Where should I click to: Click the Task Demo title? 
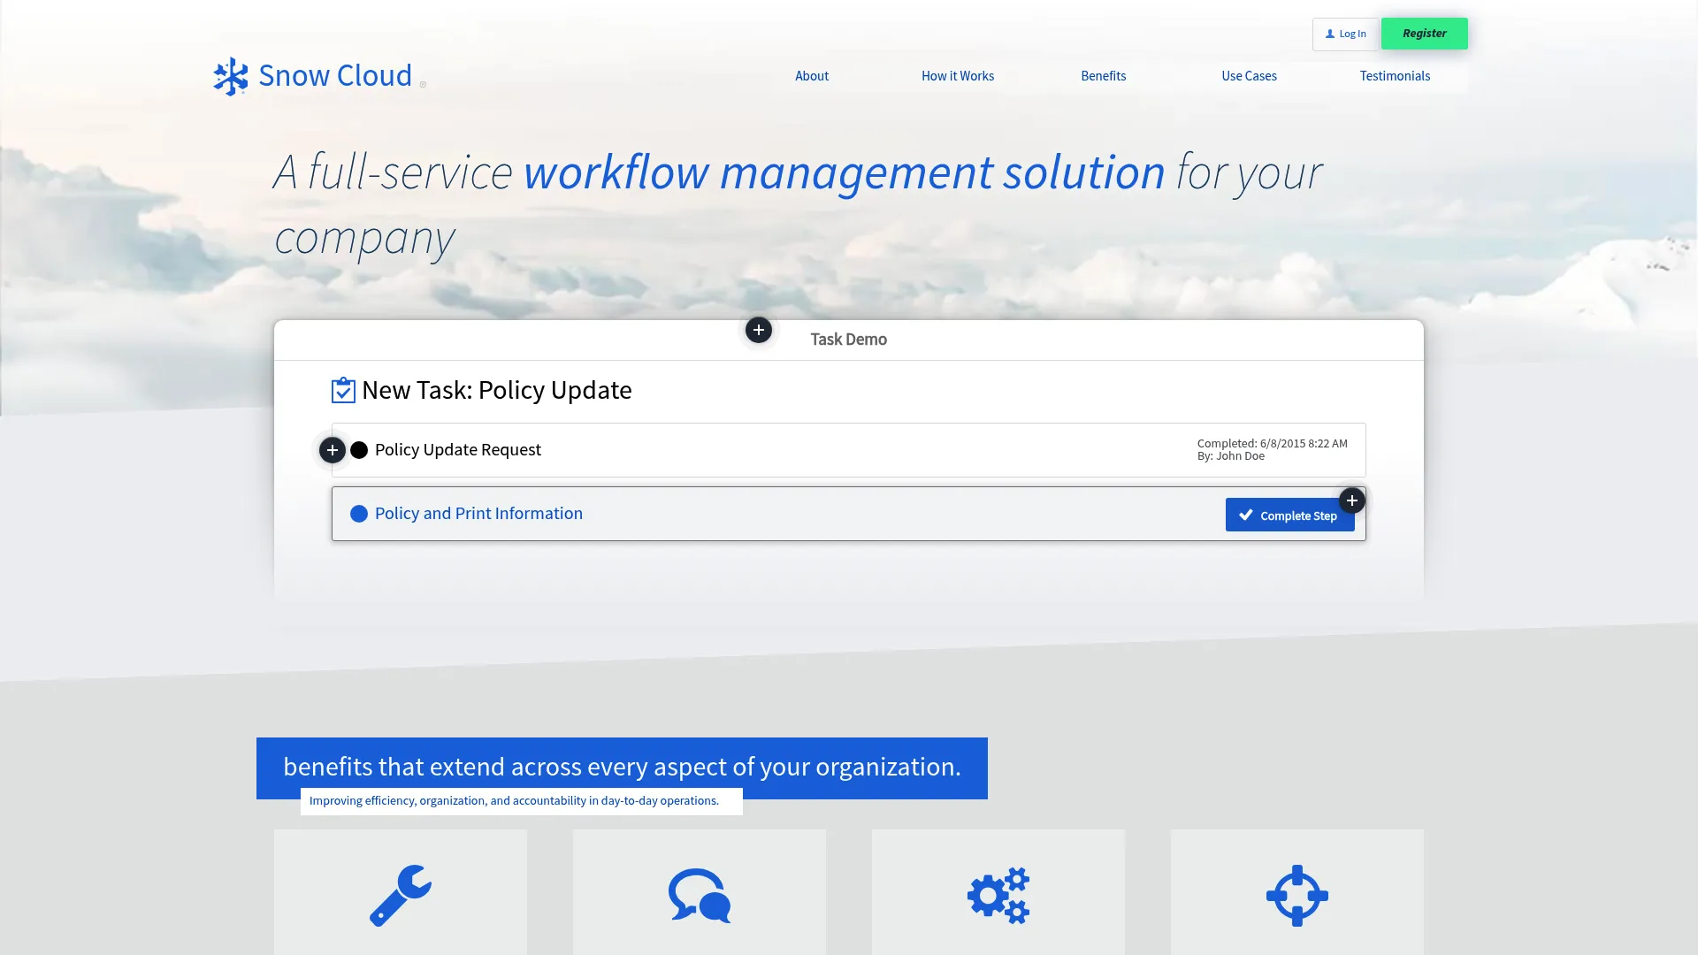coord(848,340)
